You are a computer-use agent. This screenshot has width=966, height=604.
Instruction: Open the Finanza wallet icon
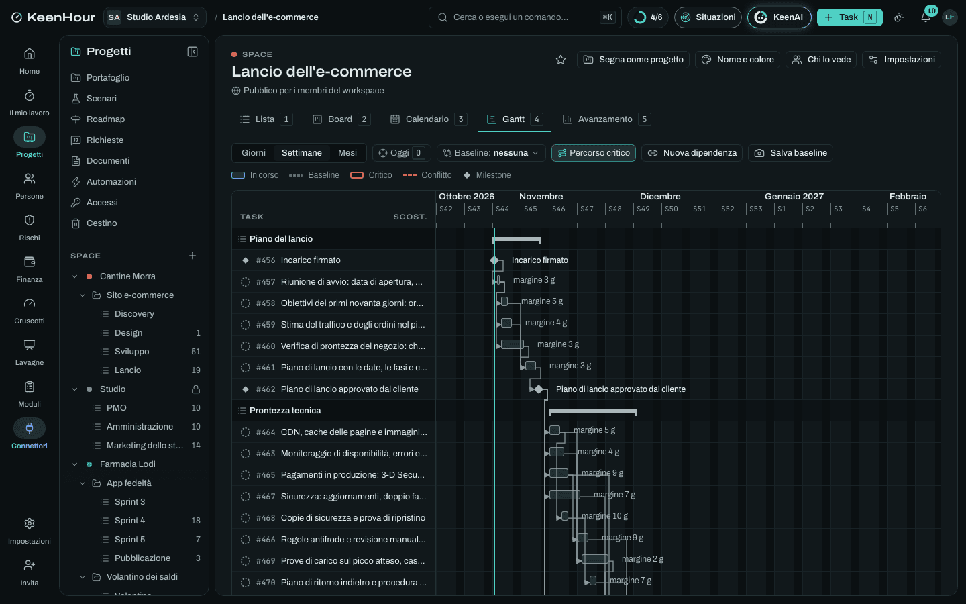[x=30, y=262]
